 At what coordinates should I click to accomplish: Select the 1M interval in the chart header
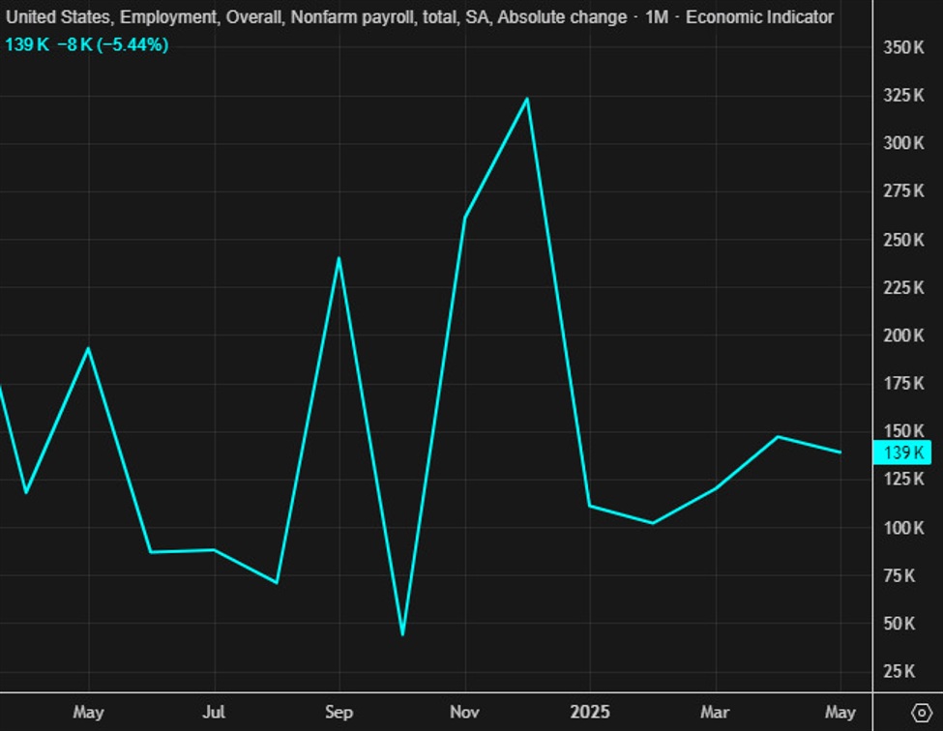(x=656, y=17)
